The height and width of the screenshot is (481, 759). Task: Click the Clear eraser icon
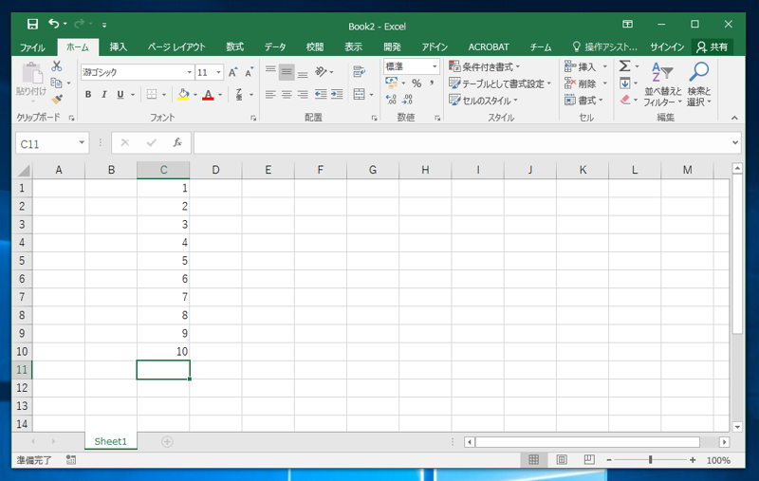[x=625, y=100]
